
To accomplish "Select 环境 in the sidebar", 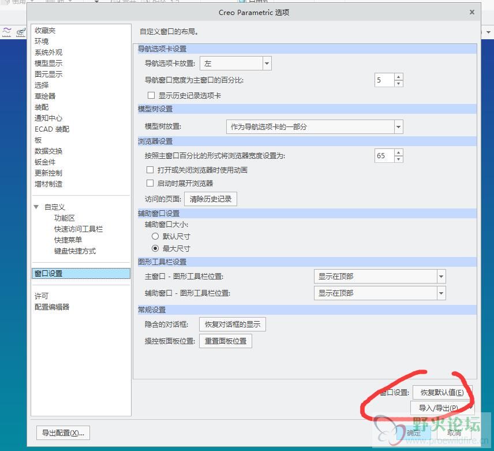I will click(42, 41).
